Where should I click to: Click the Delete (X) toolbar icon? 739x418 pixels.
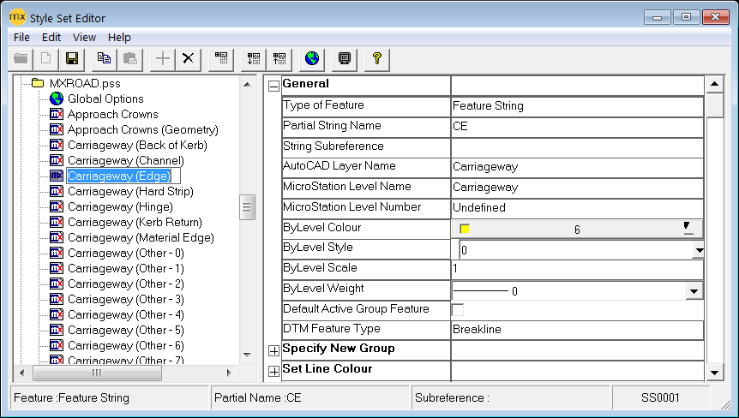[188, 59]
